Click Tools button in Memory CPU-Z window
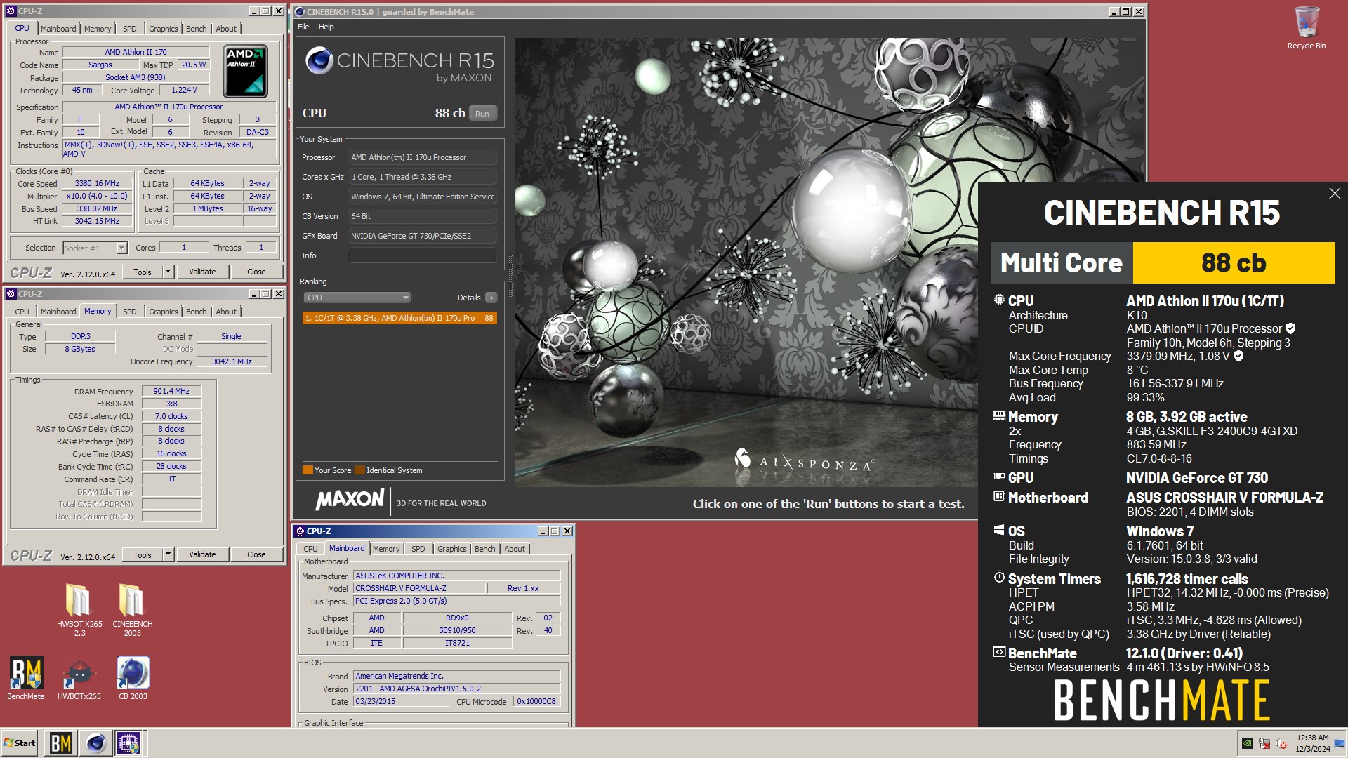 [143, 554]
